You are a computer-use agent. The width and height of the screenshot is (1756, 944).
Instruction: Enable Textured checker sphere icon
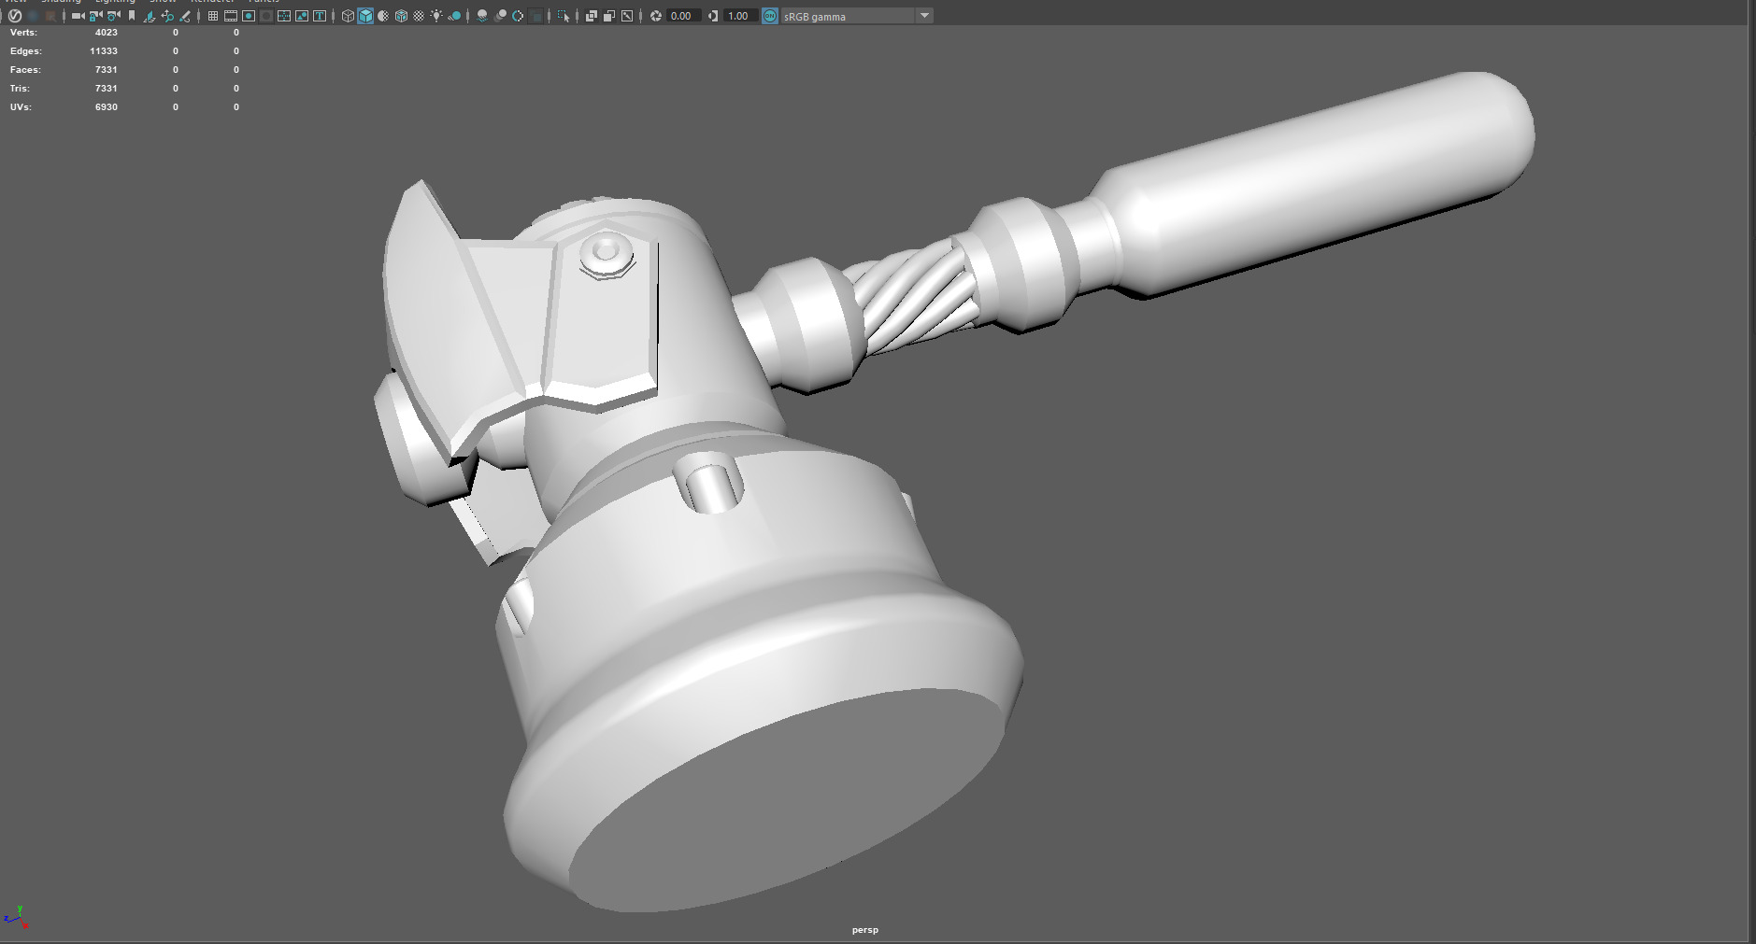tap(419, 16)
